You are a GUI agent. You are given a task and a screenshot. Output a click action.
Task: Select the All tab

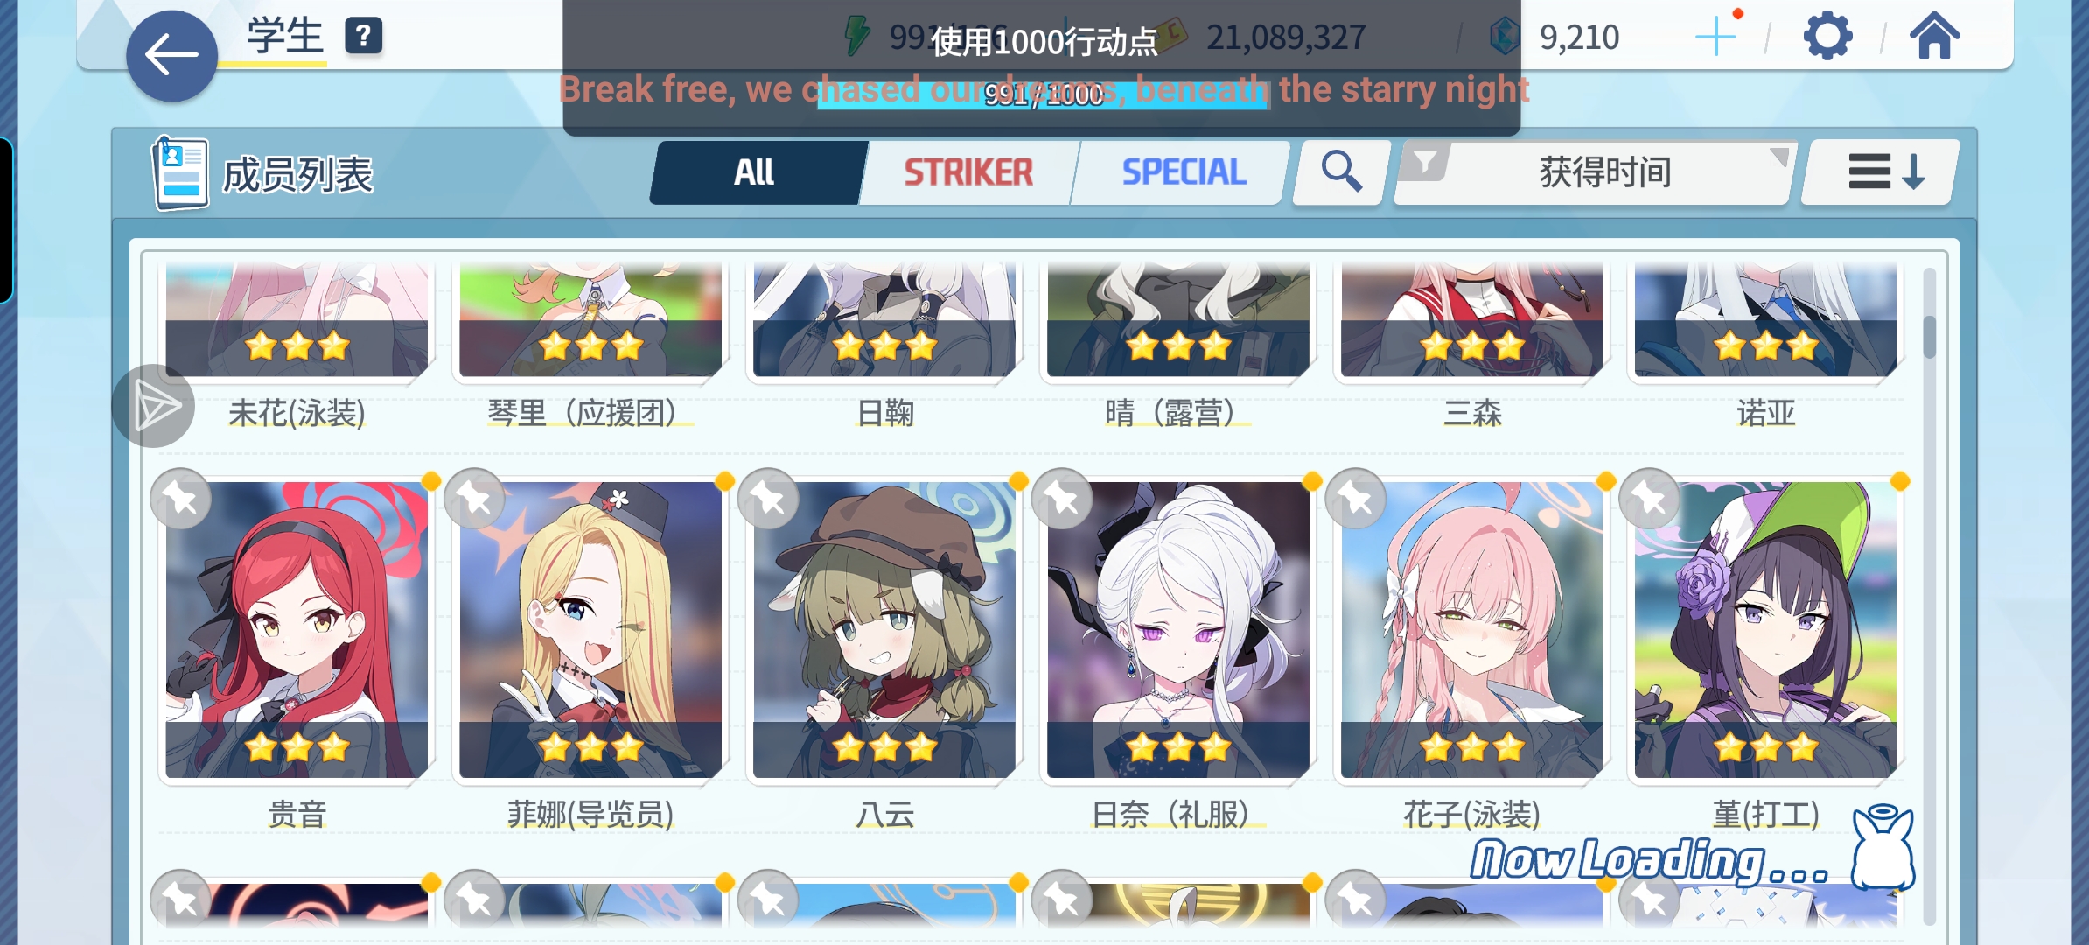pyautogui.click(x=756, y=172)
